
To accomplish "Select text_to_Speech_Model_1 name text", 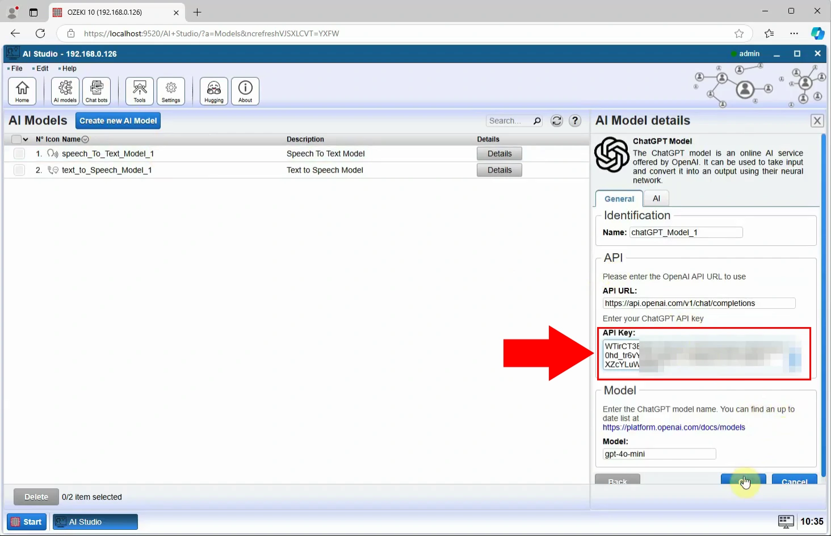I will 107,170.
